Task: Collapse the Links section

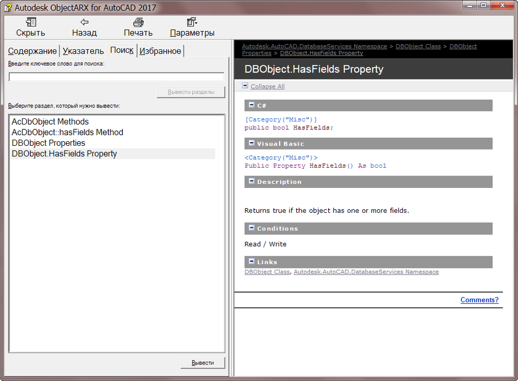Action: click(x=251, y=261)
